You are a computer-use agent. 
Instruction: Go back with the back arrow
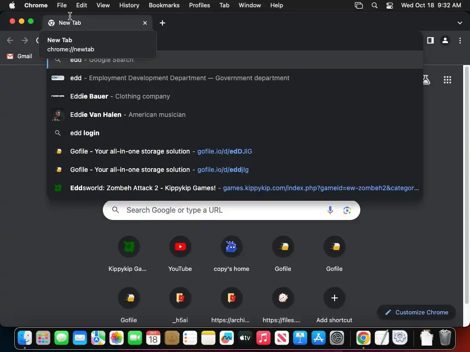click(10, 40)
